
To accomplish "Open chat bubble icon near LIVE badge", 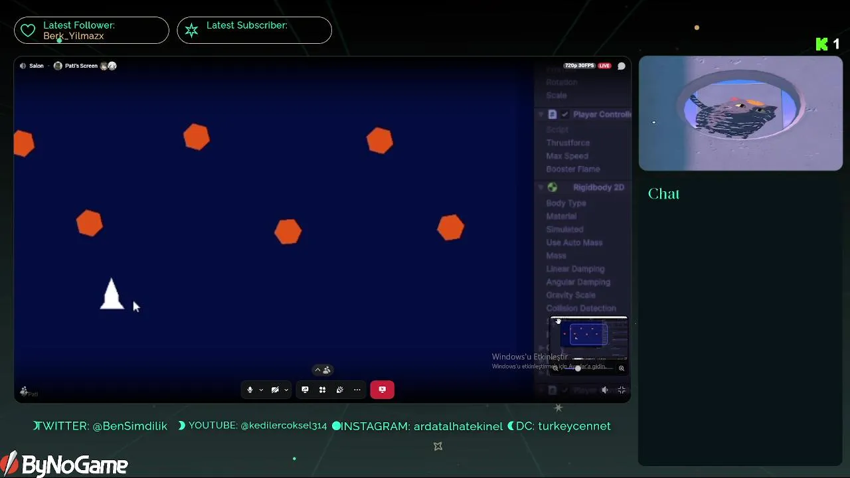I will coord(622,66).
